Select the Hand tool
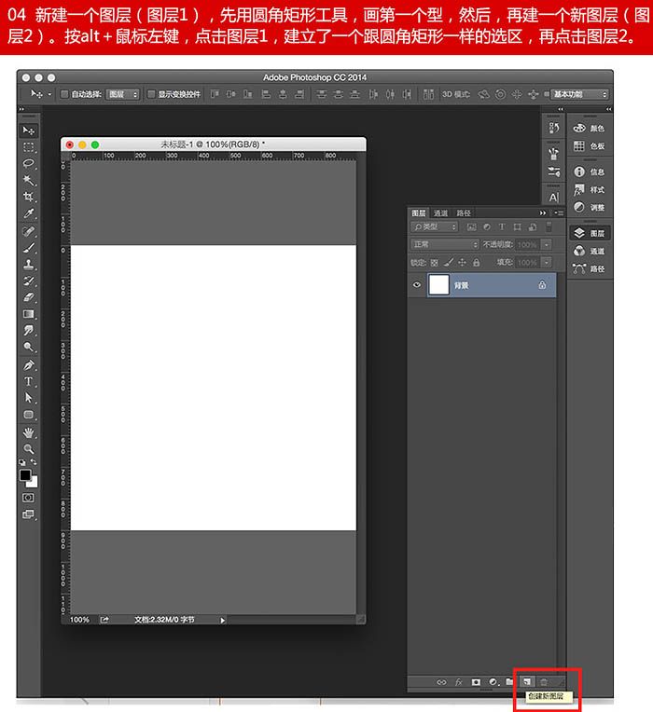Screen dimensions: 653x712 pyautogui.click(x=29, y=432)
